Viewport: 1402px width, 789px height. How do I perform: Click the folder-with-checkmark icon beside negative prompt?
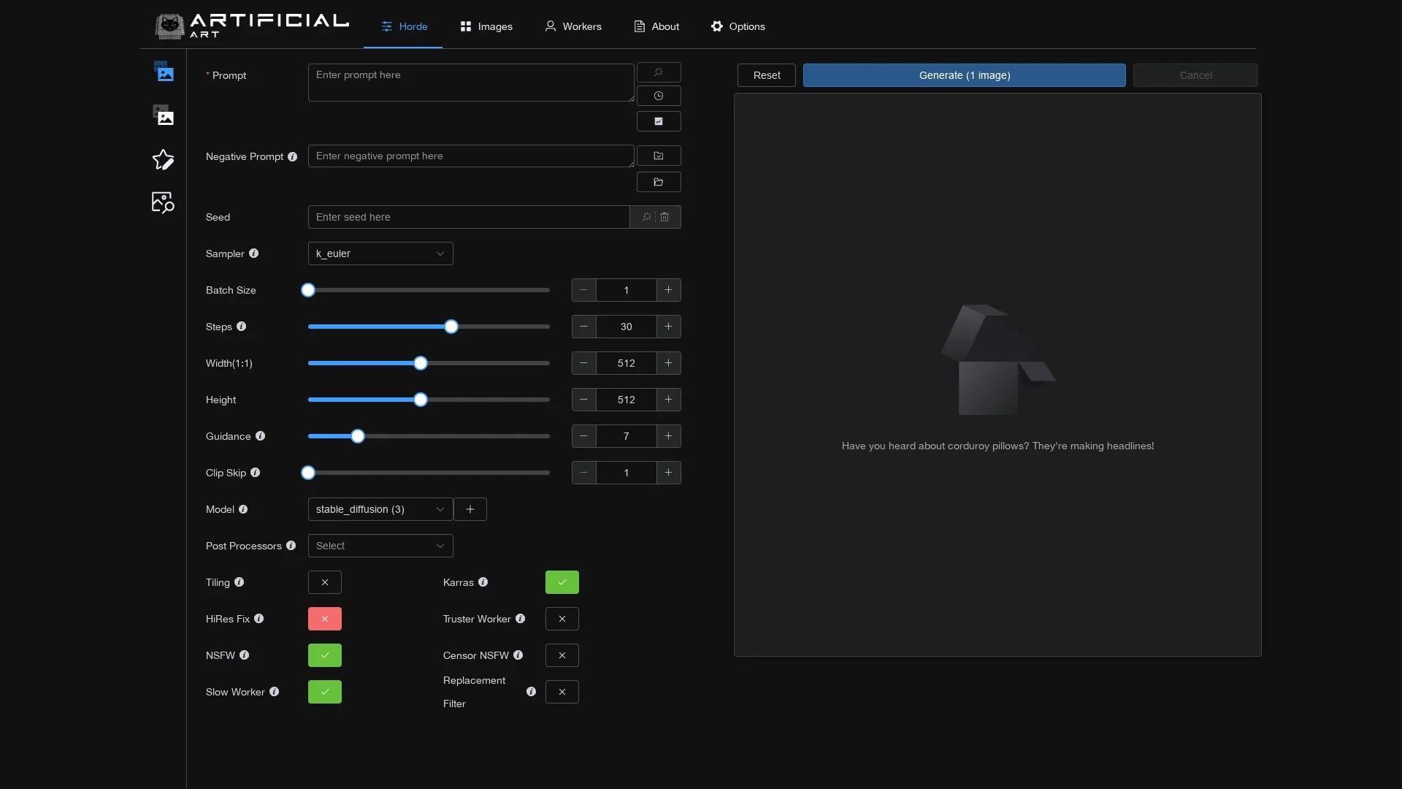[x=659, y=156]
